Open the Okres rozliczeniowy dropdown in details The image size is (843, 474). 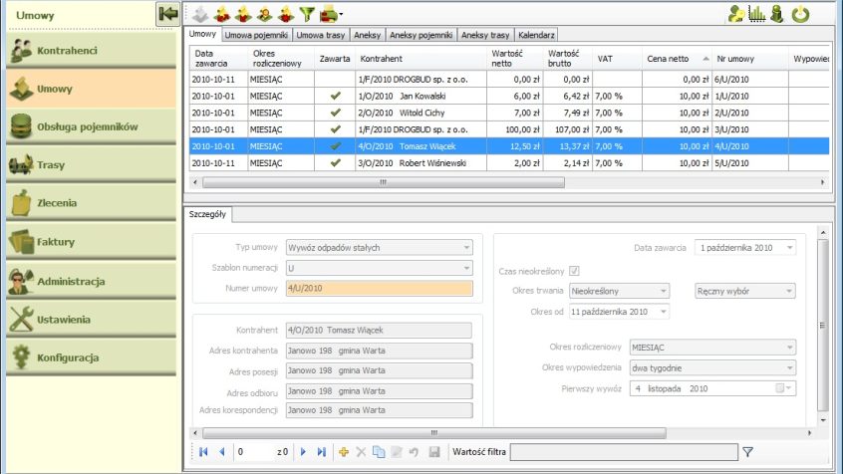click(x=789, y=348)
